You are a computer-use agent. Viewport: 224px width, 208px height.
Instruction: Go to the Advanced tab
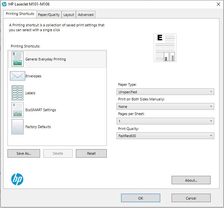pos(86,15)
